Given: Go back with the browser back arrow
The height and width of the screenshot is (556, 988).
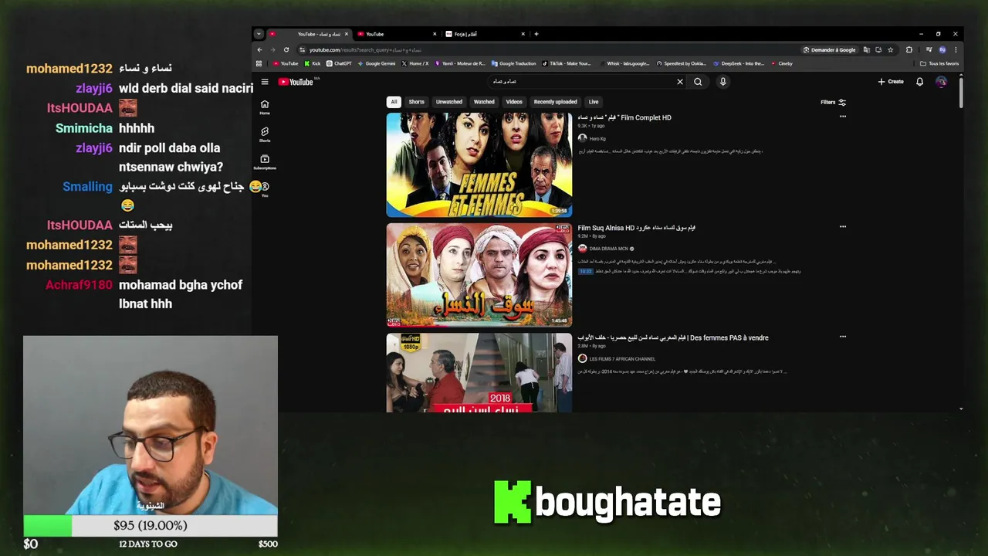Looking at the screenshot, I should click(260, 50).
